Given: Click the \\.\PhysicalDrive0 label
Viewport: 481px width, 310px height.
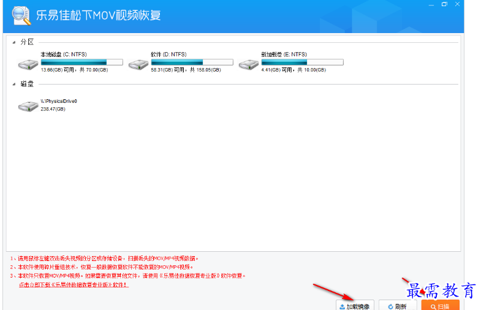Looking at the screenshot, I should pyautogui.click(x=59, y=101).
